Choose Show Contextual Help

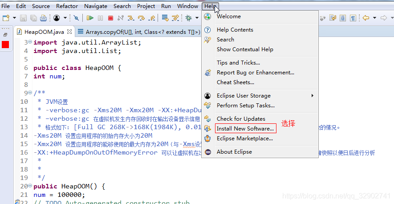pos(260,49)
